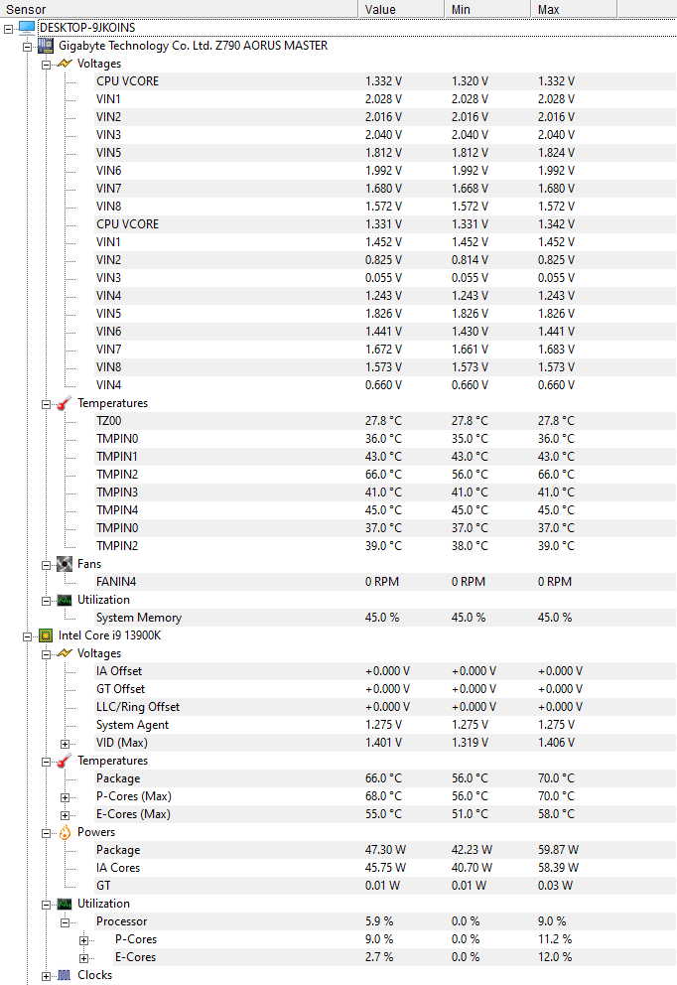
Task: Collapse the Fans group
Action: coord(46,565)
